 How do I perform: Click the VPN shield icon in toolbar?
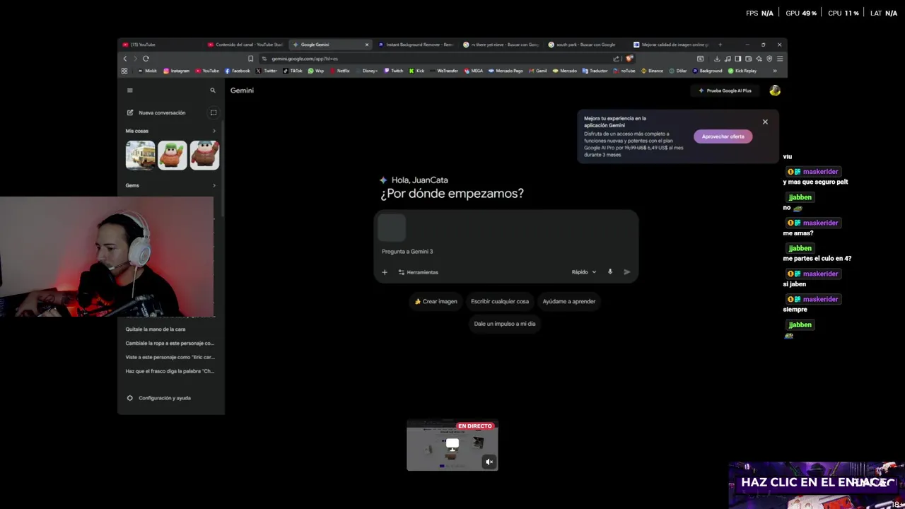(x=769, y=59)
